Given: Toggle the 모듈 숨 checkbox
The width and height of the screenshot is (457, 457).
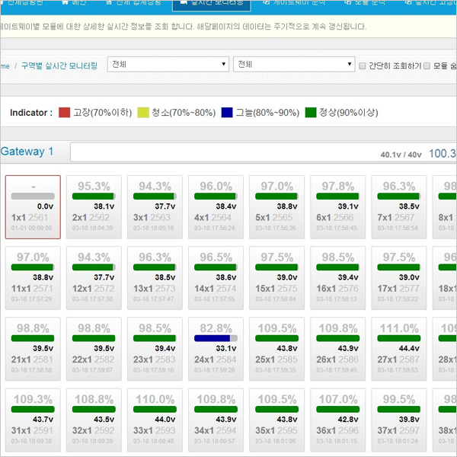Looking at the screenshot, I should (427, 66).
